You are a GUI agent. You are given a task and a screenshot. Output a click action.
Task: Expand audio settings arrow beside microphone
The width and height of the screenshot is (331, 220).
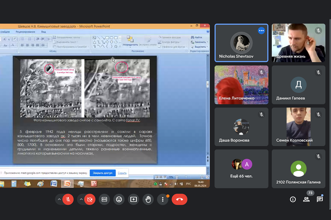point(59,199)
